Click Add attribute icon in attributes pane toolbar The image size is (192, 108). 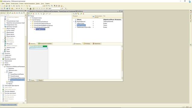(74, 14)
